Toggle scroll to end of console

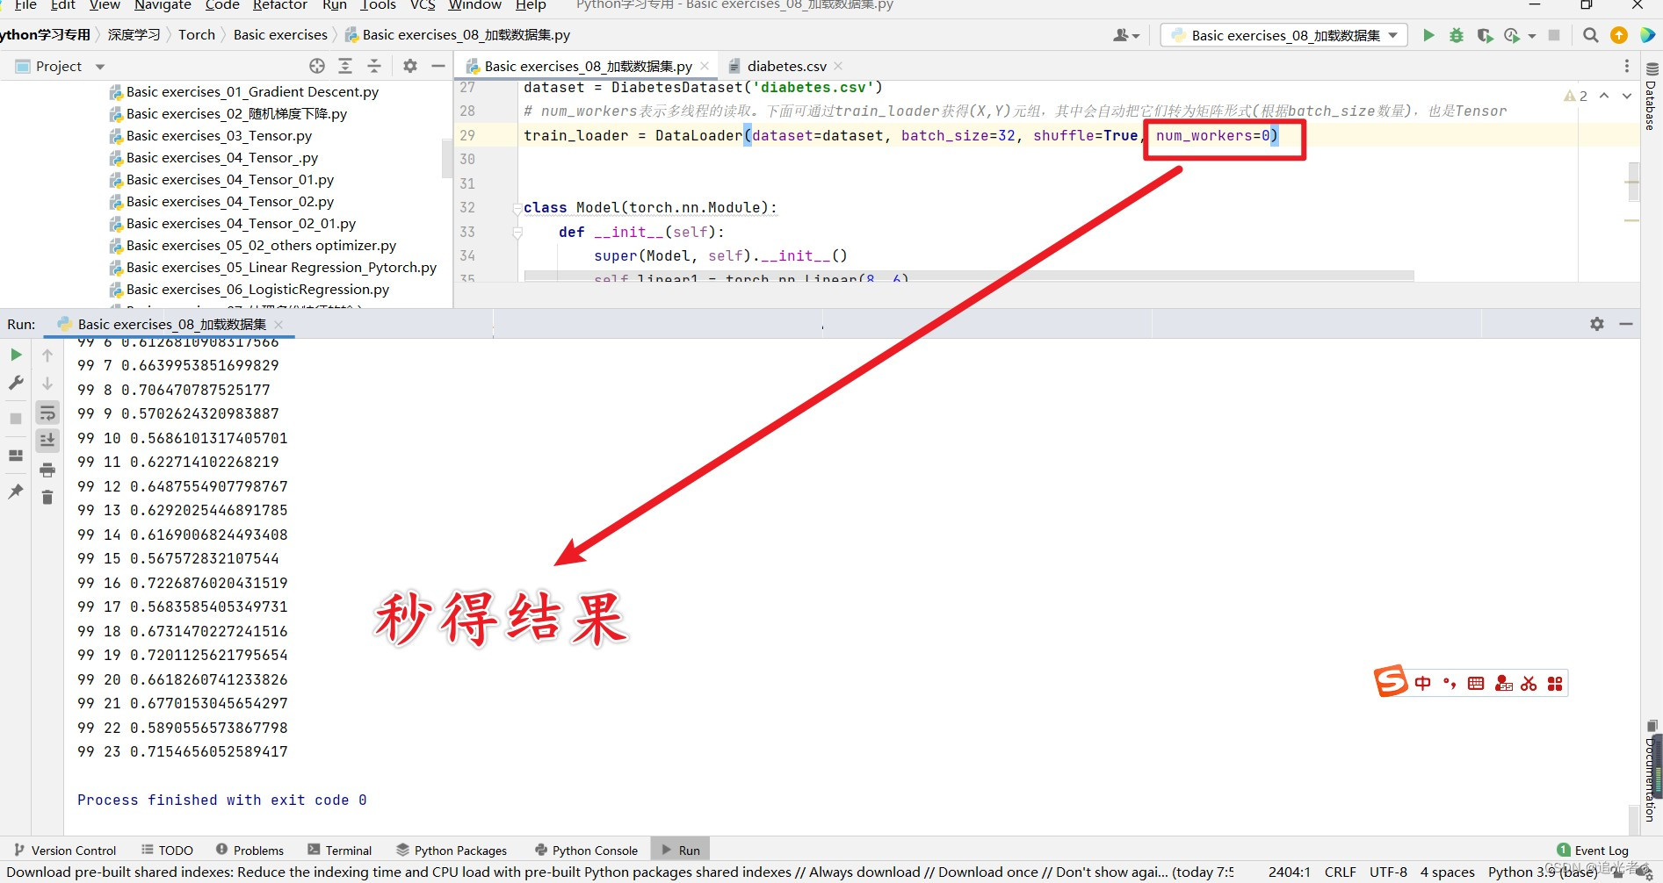click(x=47, y=441)
